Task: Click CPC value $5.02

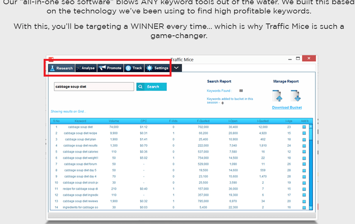Action: tap(144, 158)
